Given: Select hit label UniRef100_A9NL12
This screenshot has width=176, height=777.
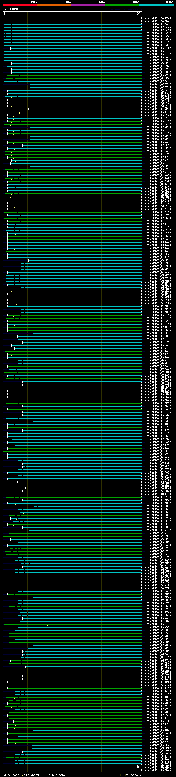Looking at the screenshot, I should coord(158,333).
